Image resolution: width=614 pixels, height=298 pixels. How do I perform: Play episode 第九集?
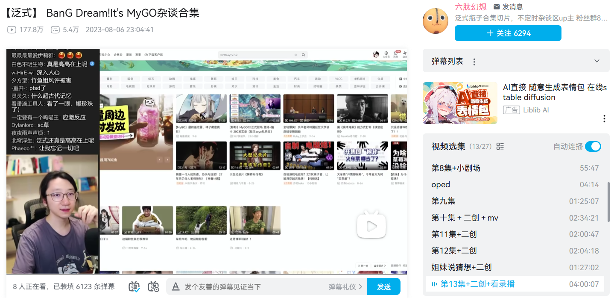pyautogui.click(x=515, y=201)
